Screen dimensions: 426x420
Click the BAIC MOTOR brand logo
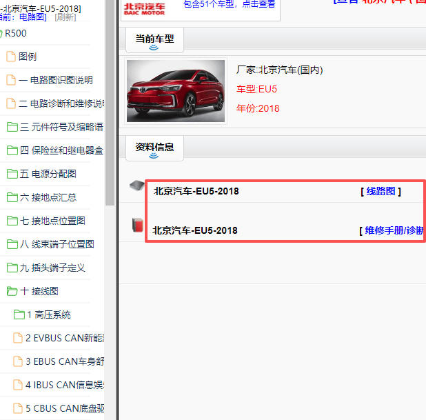144,9
